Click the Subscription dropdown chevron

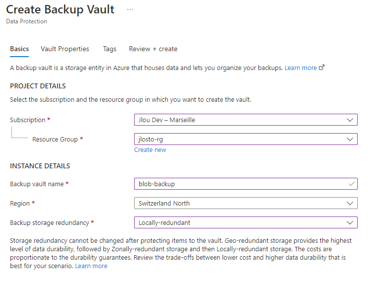[350, 120]
